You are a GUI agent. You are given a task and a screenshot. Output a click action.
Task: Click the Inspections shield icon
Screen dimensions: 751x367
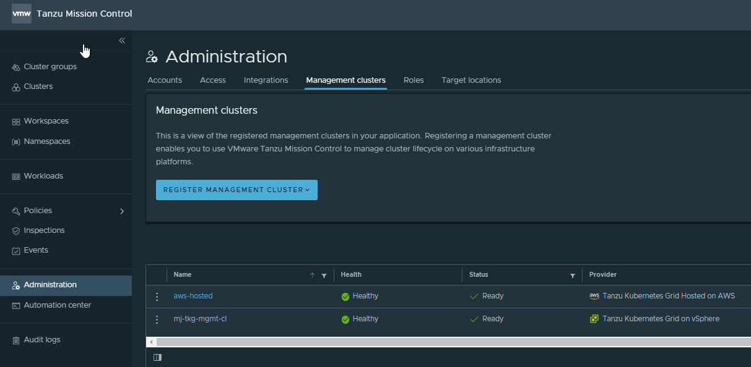pos(17,231)
